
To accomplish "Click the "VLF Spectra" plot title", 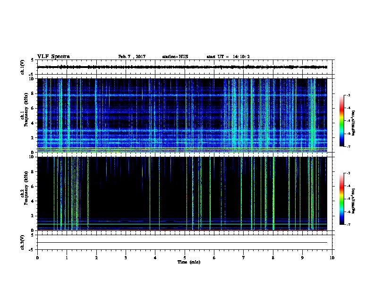I will [x=53, y=57].
